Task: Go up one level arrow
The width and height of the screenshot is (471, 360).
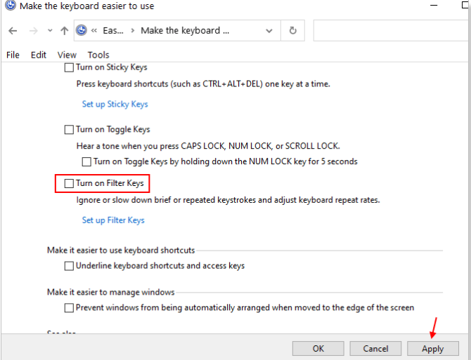Action: coord(64,31)
